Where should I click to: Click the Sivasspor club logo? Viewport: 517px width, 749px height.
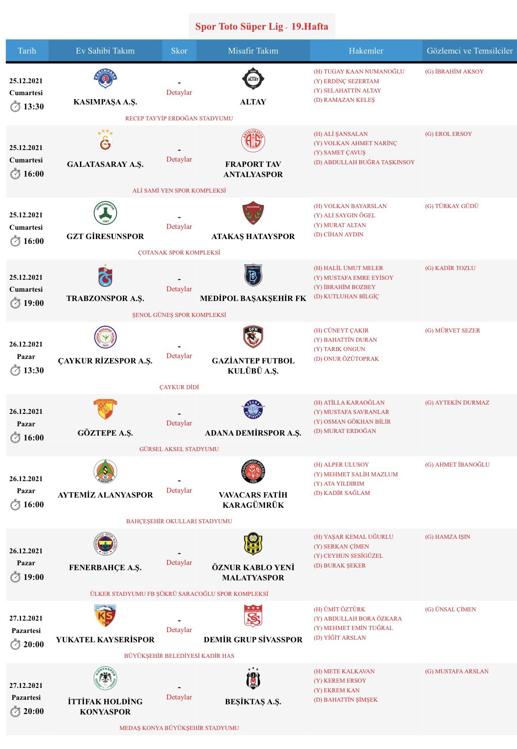coord(253,616)
